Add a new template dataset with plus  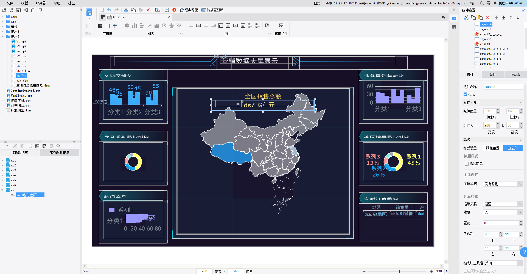click(x=4, y=146)
